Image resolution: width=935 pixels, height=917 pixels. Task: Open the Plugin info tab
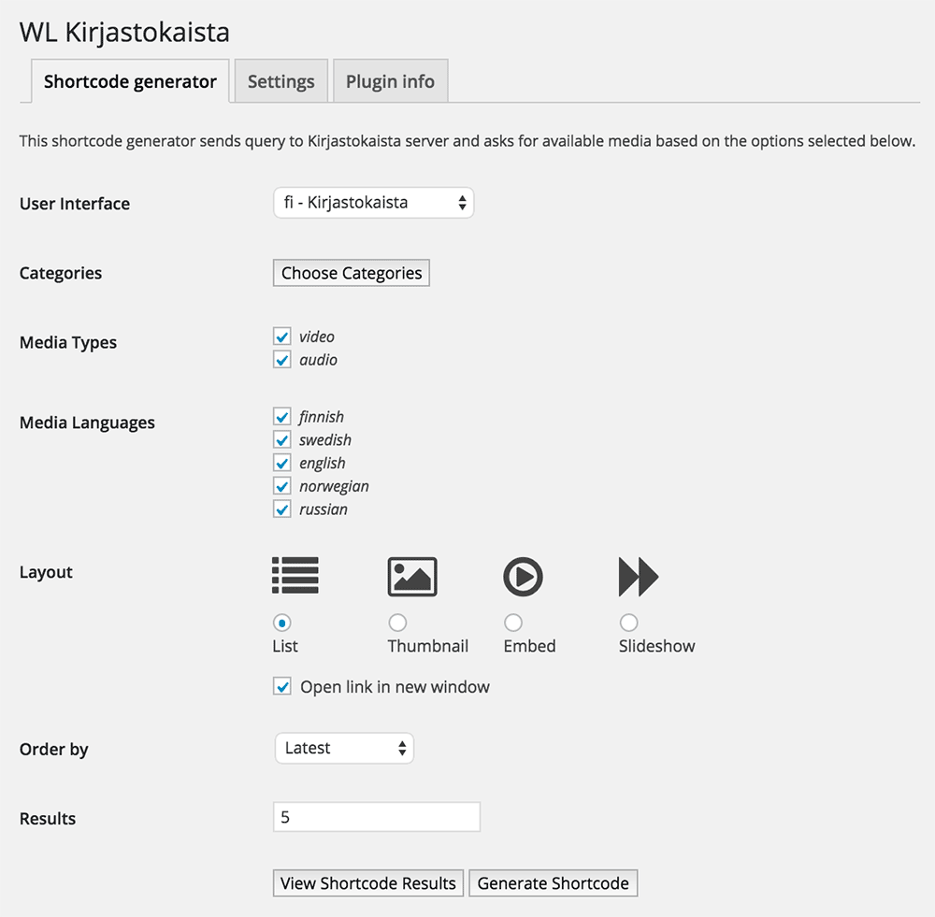390,81
